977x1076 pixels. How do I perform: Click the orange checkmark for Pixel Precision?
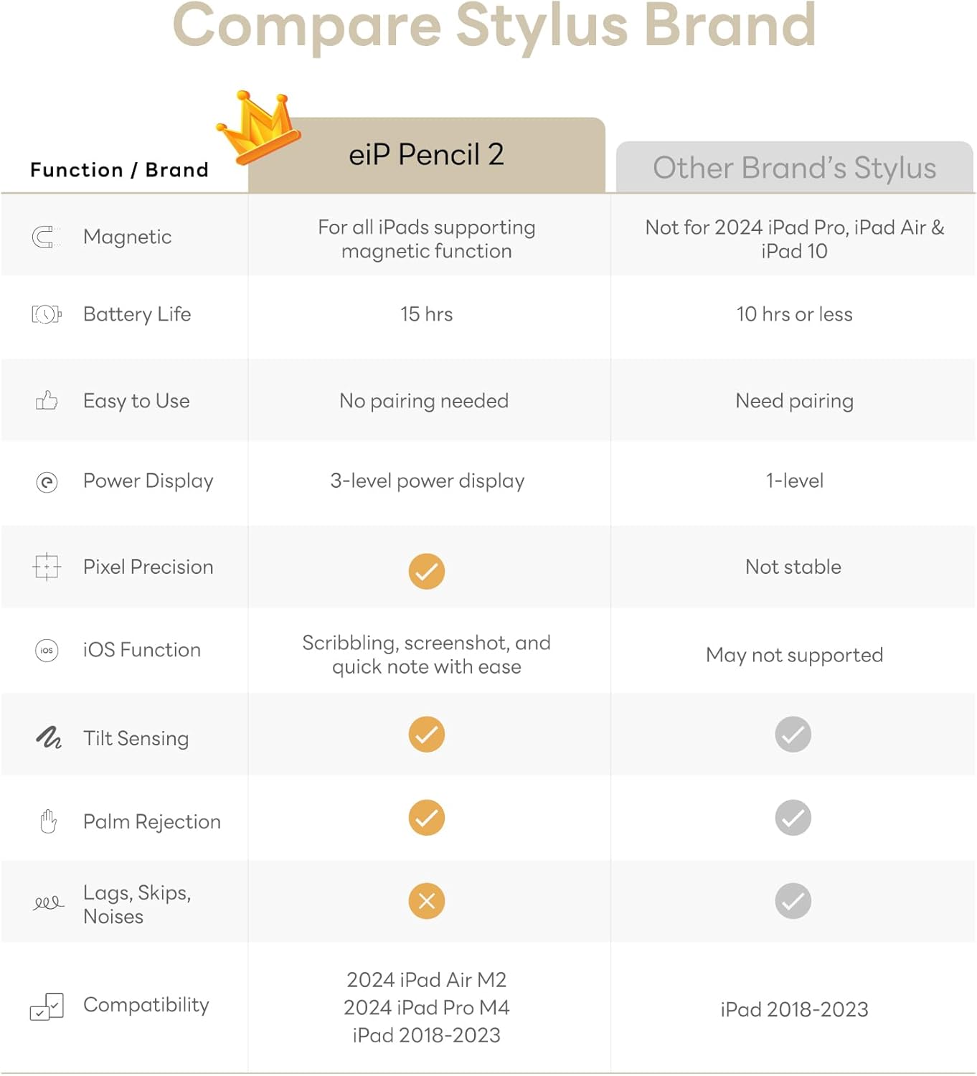[x=427, y=571]
